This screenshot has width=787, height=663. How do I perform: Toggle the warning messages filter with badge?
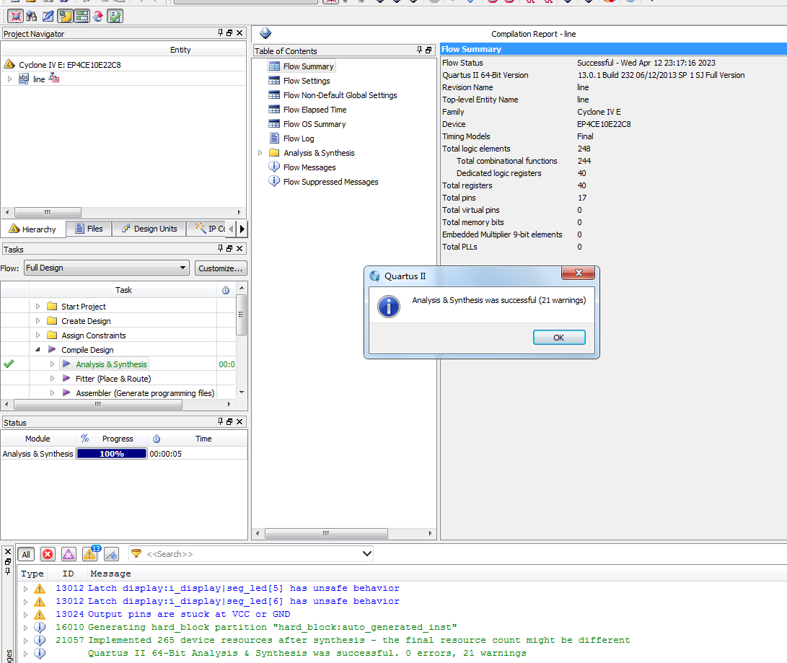pyautogui.click(x=90, y=554)
